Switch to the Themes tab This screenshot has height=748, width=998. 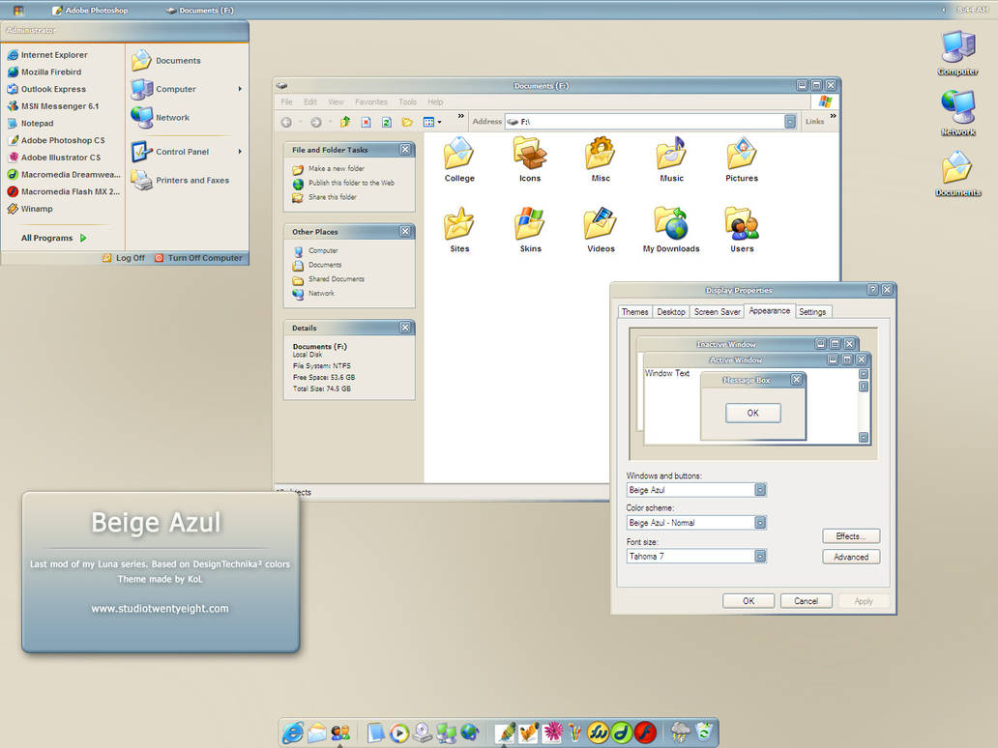(x=634, y=311)
